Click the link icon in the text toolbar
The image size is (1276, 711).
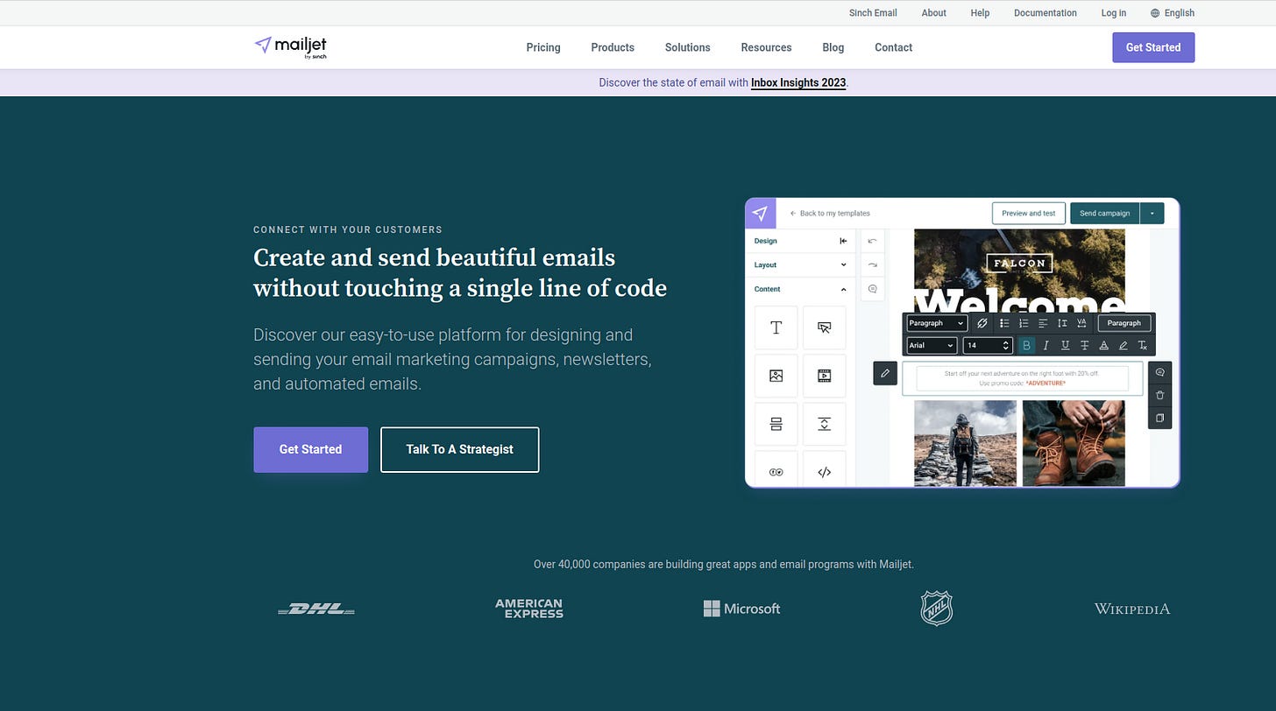pyautogui.click(x=982, y=323)
